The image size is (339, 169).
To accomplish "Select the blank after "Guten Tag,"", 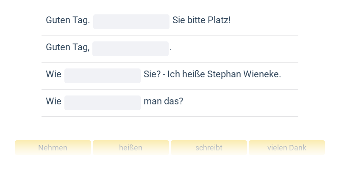I will click(131, 49).
